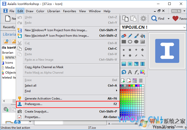Image resolution: width=187 pixels, height=130 pixels.
Task: Choose Copy in the Edit menu
Action: pyautogui.click(x=68, y=49)
